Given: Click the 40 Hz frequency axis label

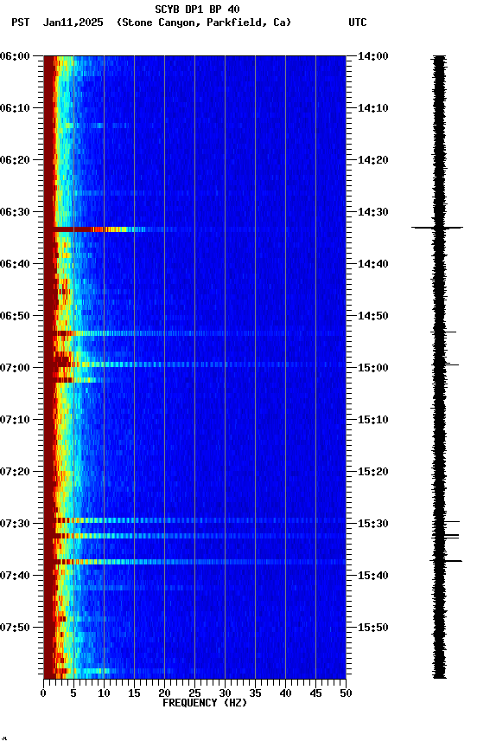Looking at the screenshot, I should pos(285,693).
